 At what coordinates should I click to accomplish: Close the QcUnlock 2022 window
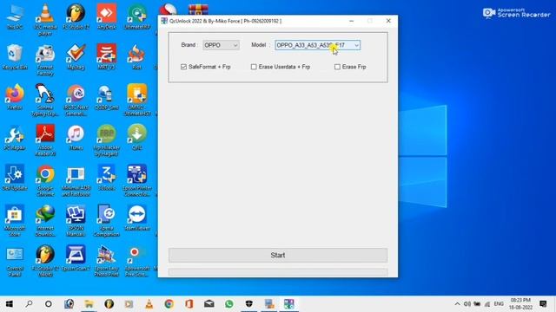388,21
